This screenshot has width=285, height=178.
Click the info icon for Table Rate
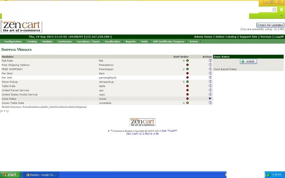[x=210, y=86]
